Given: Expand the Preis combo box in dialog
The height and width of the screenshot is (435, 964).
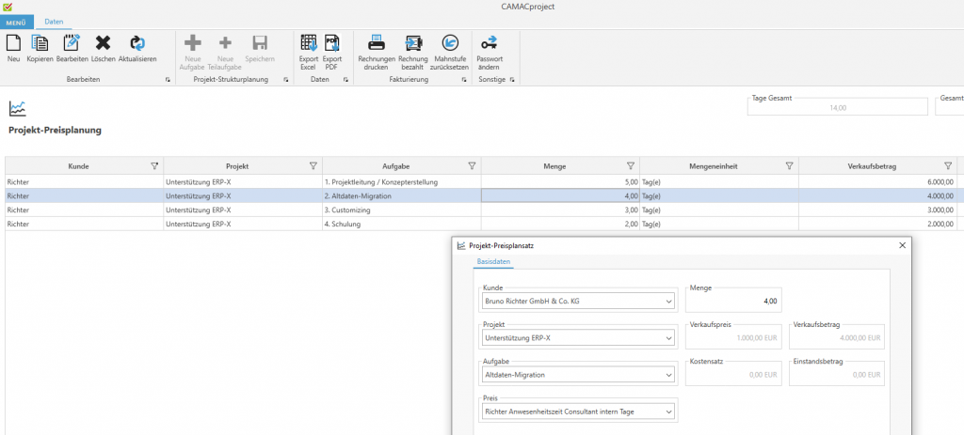Looking at the screenshot, I should click(x=669, y=412).
